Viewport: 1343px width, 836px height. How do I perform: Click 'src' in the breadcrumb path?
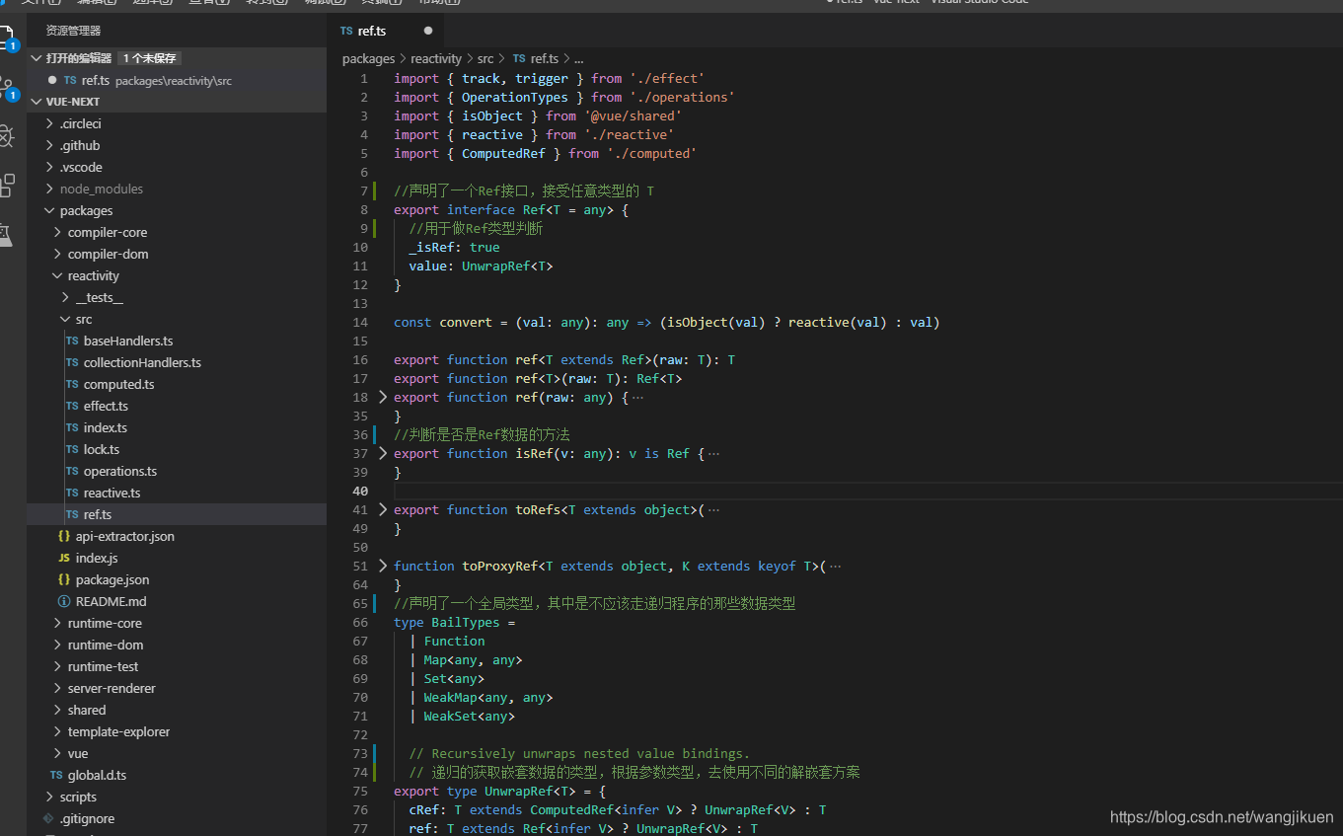tap(485, 59)
